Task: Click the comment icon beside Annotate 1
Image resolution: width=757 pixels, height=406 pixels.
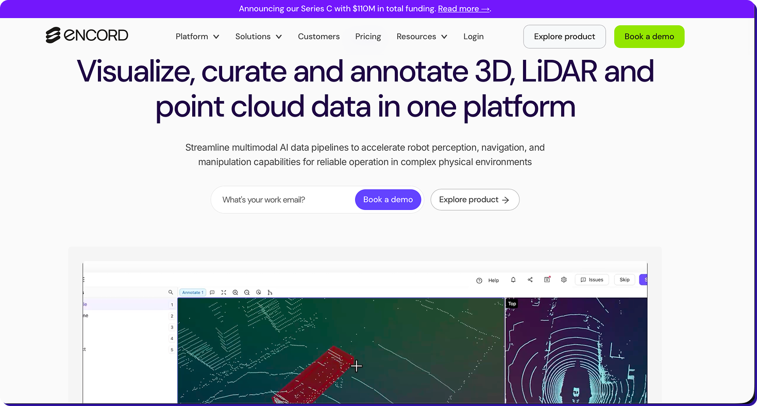Action: (212, 293)
